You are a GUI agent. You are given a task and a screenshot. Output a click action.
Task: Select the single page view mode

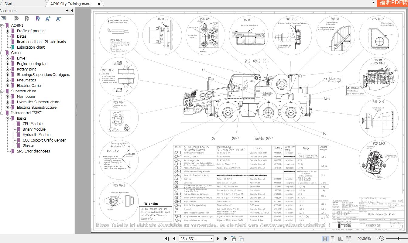click(325, 238)
